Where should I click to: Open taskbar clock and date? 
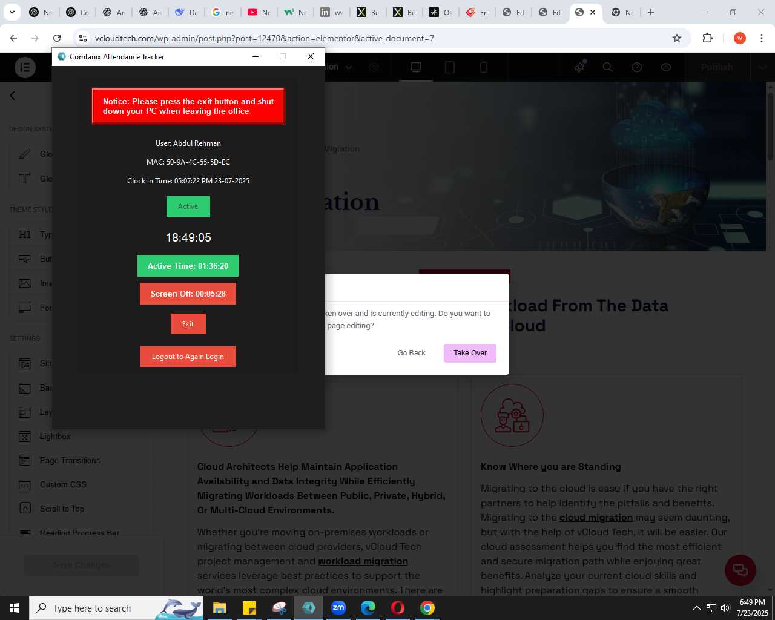[x=753, y=608]
